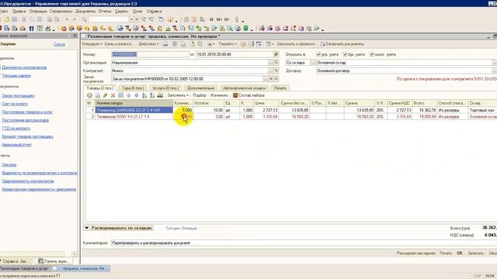Click the redo arrow icon in top toolbar
The width and height of the screenshot is (497, 279).
(x=75, y=19)
